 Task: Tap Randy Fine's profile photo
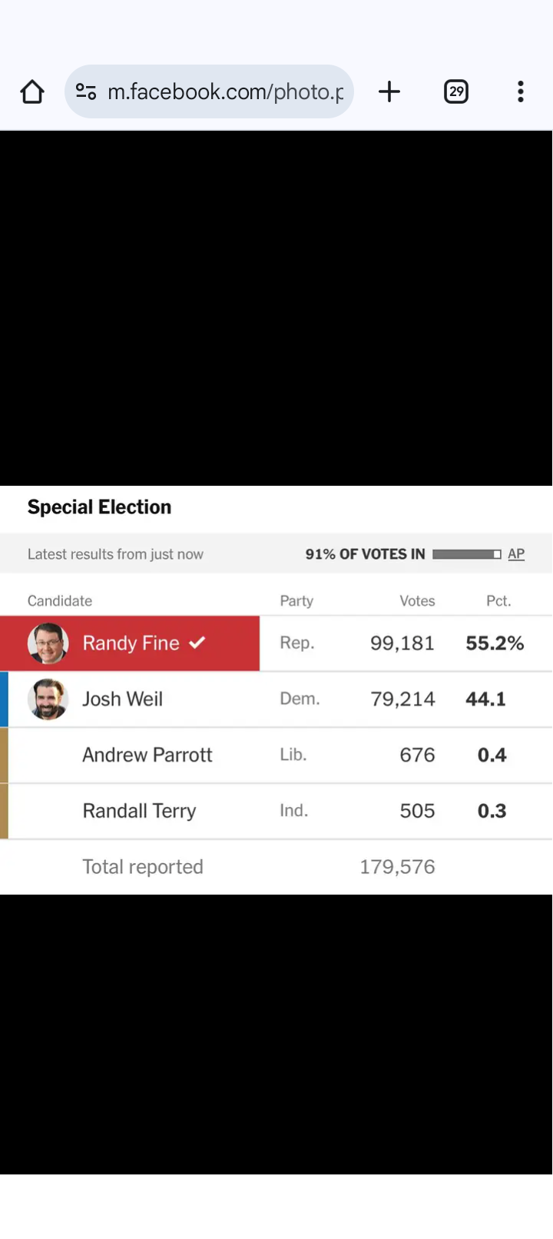pos(48,643)
